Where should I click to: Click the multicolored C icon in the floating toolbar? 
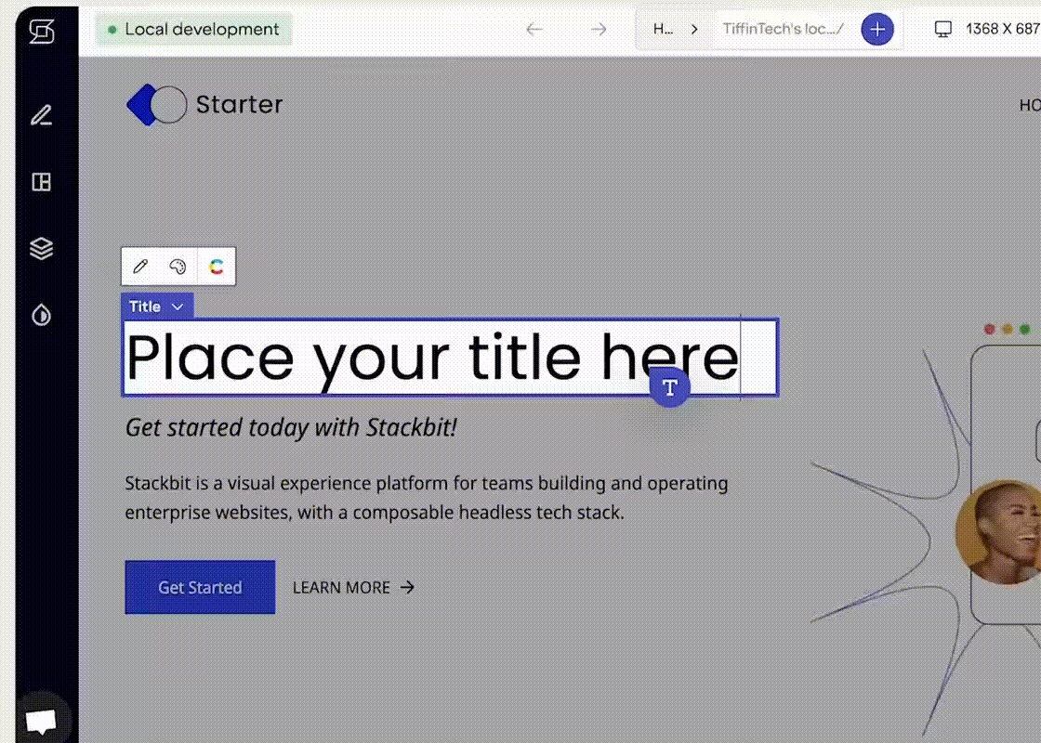[217, 267]
